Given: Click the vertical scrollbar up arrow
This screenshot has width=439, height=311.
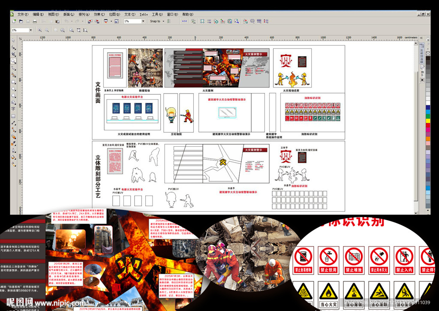Looking at the screenshot, I should (416, 43).
